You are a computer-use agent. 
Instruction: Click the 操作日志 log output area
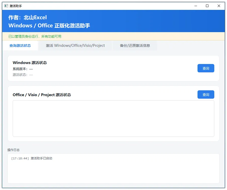113,168
